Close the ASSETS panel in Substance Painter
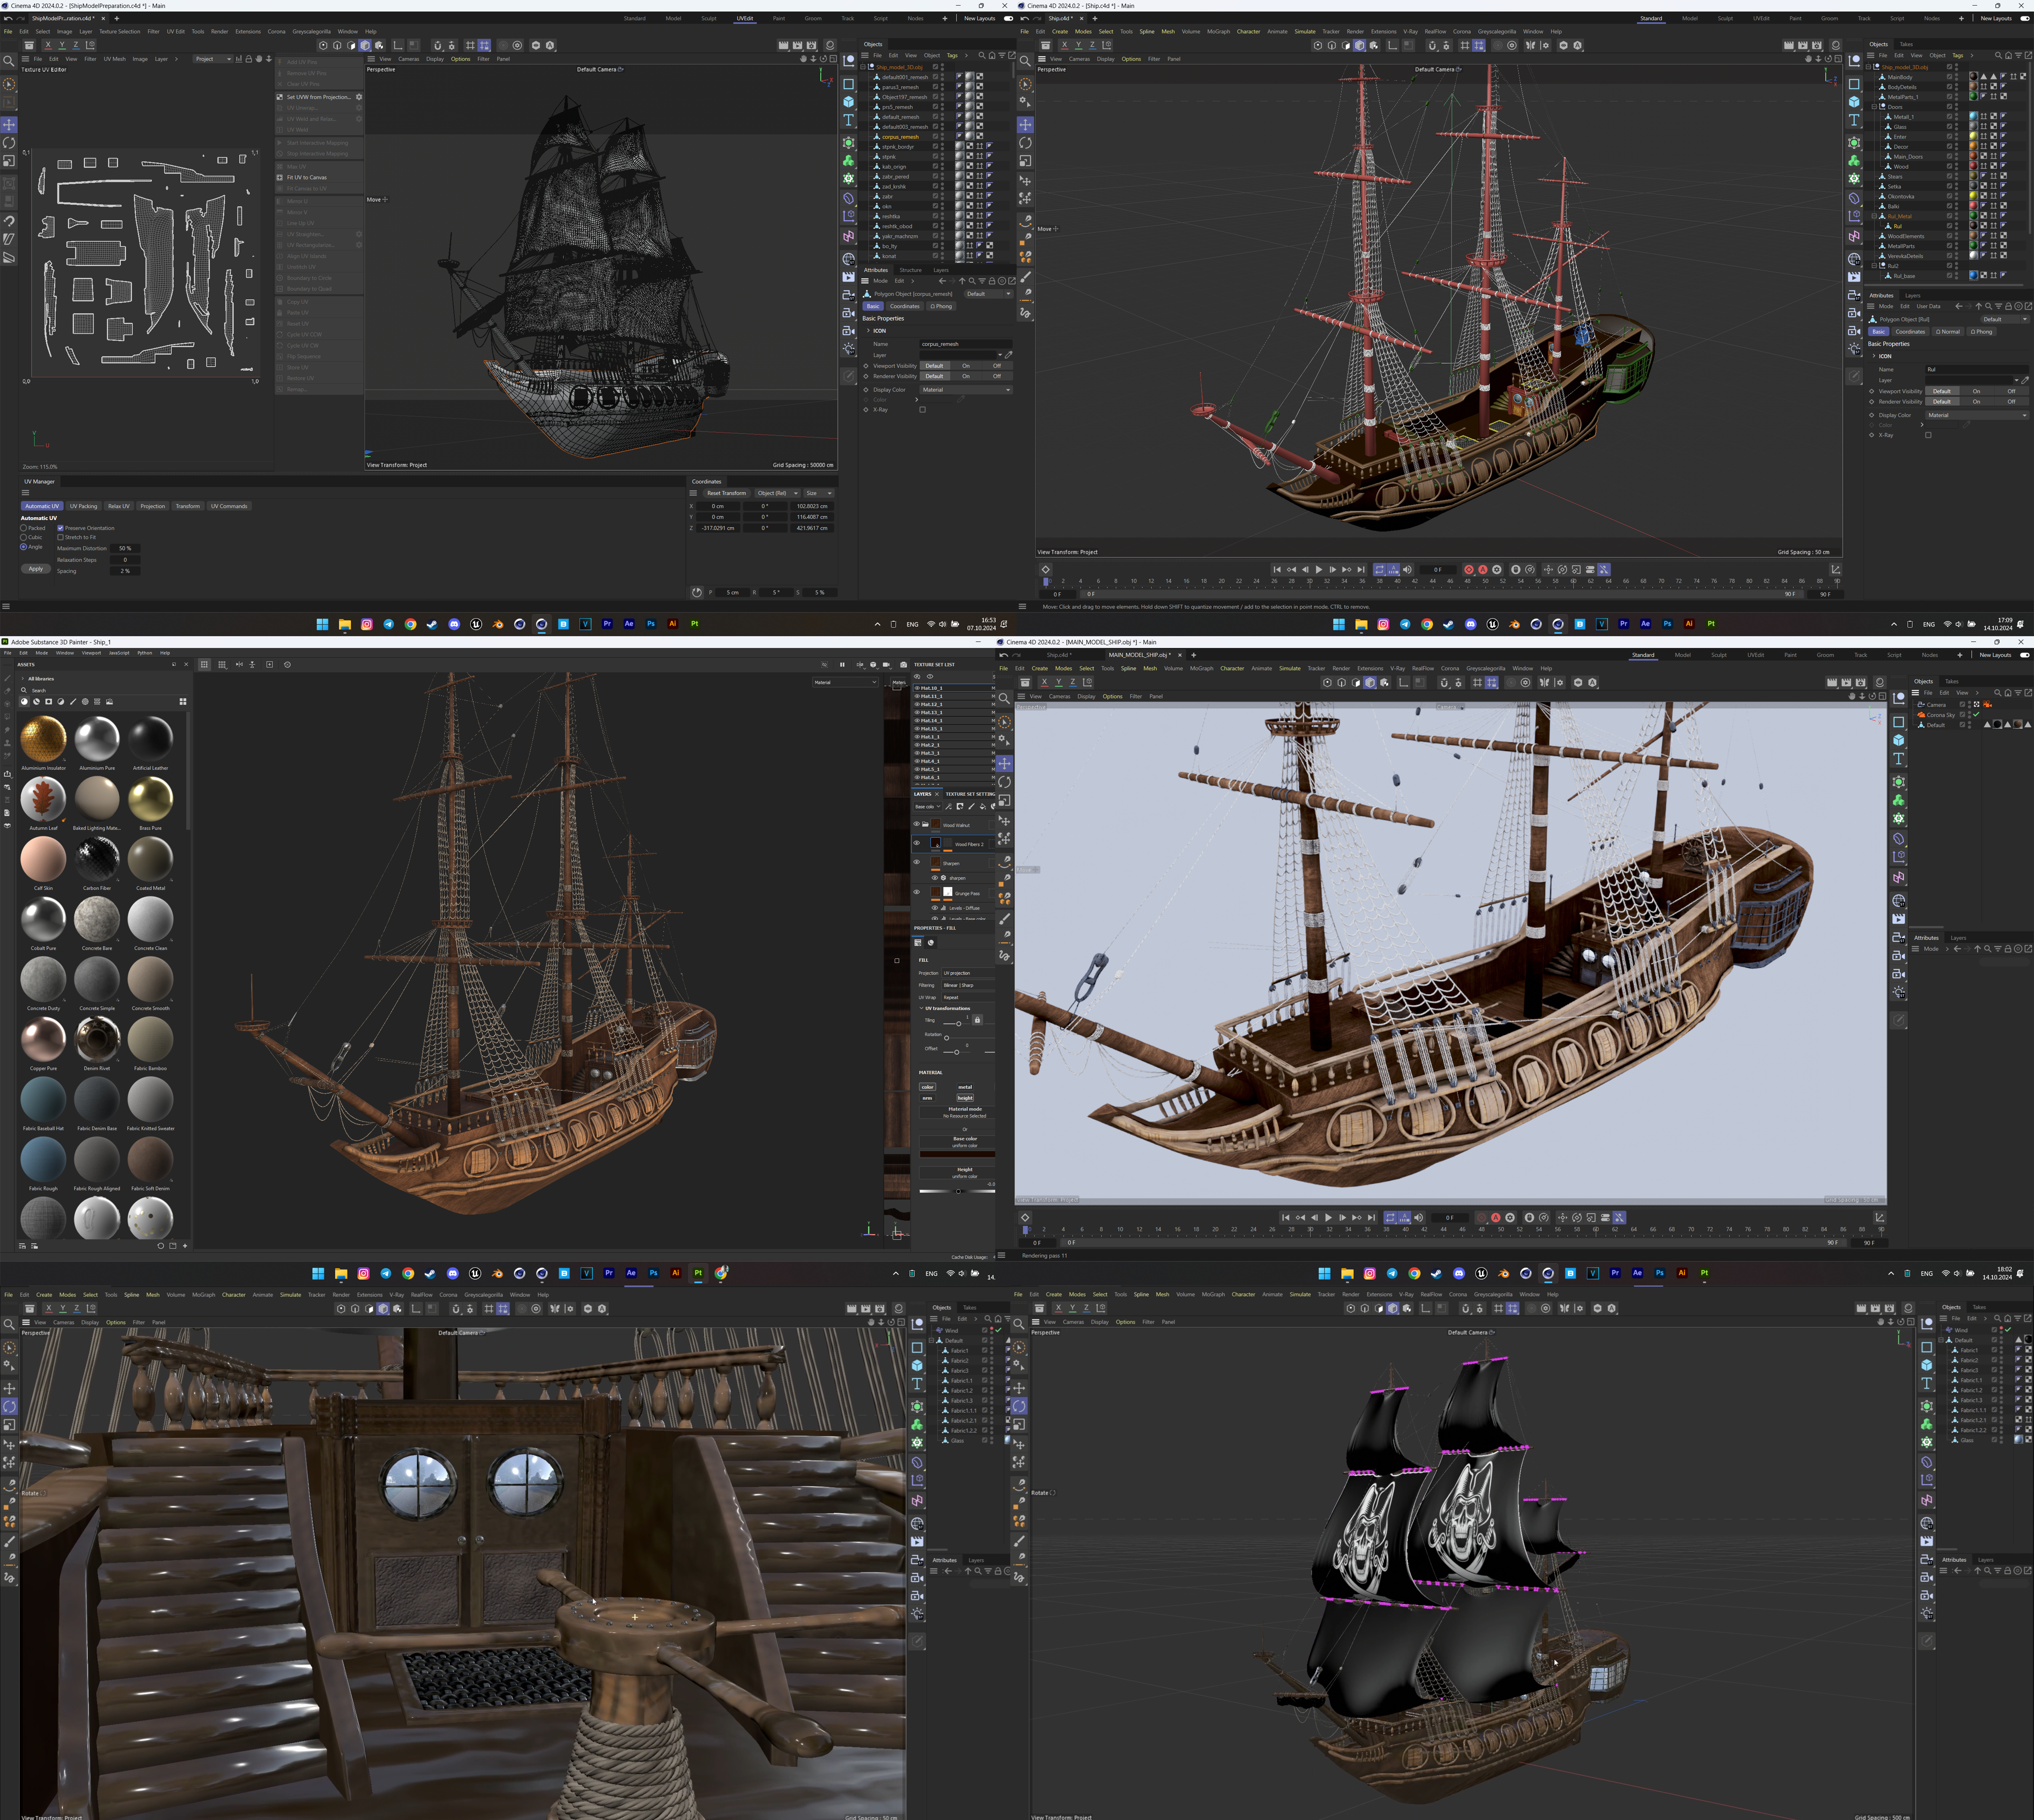This screenshot has height=1820, width=2034. (186, 664)
